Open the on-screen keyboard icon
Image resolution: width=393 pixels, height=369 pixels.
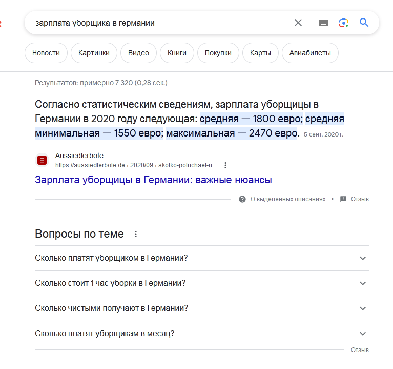click(x=323, y=23)
